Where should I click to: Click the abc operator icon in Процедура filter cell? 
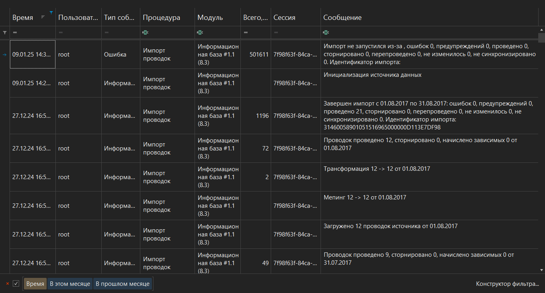(x=146, y=32)
